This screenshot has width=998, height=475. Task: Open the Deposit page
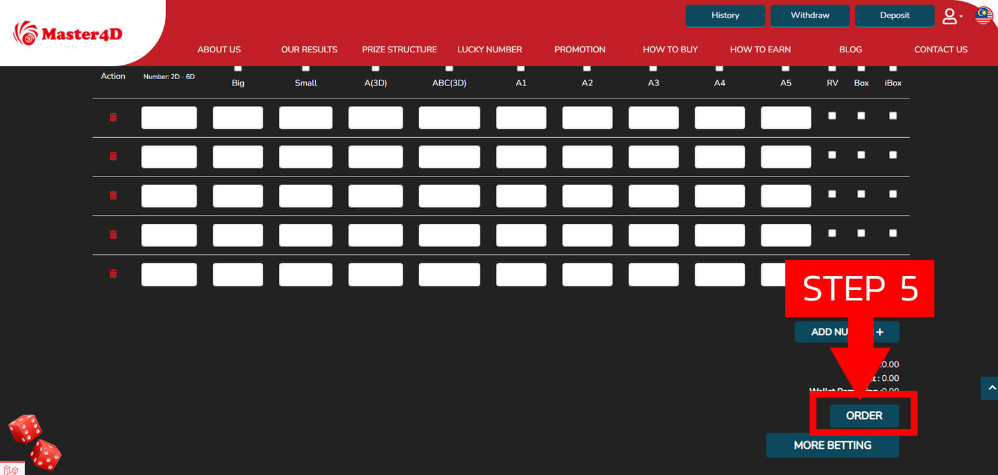894,16
